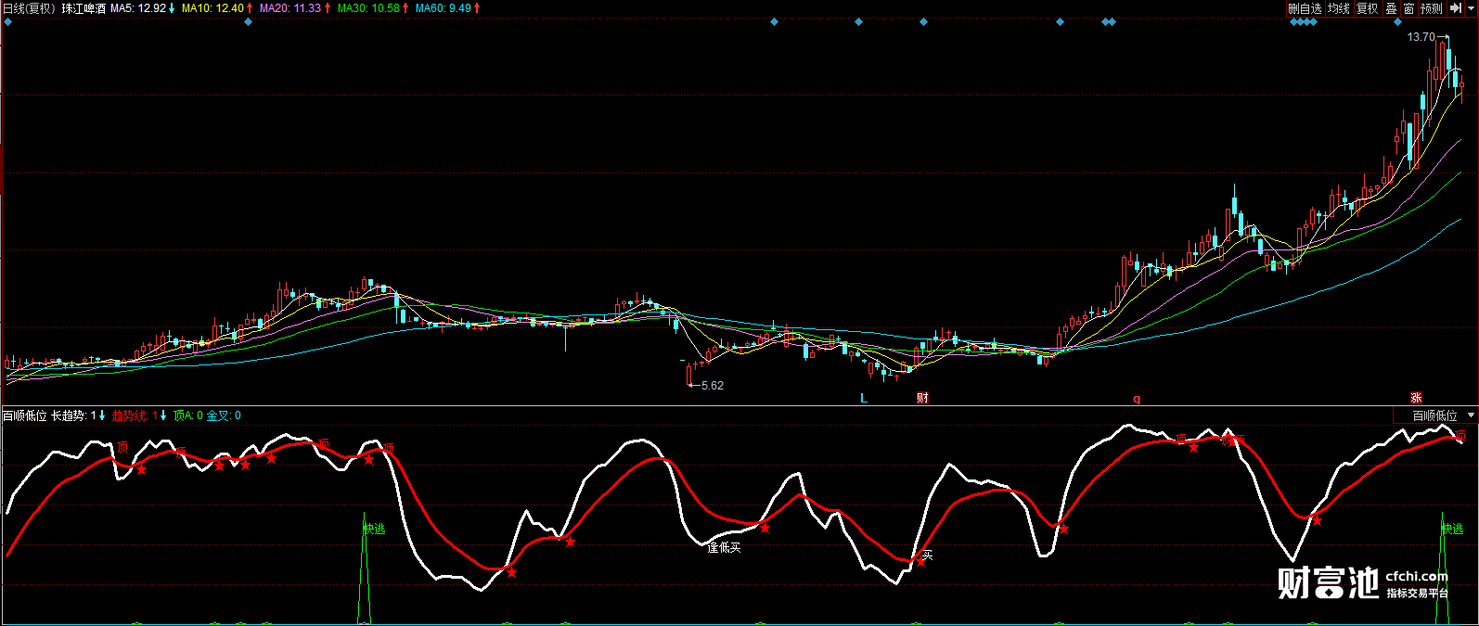Screen dimensions: 1479x626
Task: Click the 日线(复权) period label
Action: (x=29, y=8)
